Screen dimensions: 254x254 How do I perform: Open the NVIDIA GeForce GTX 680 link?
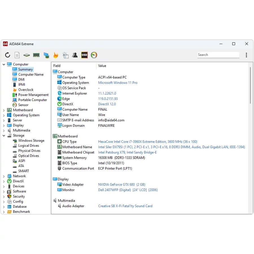click(122, 185)
